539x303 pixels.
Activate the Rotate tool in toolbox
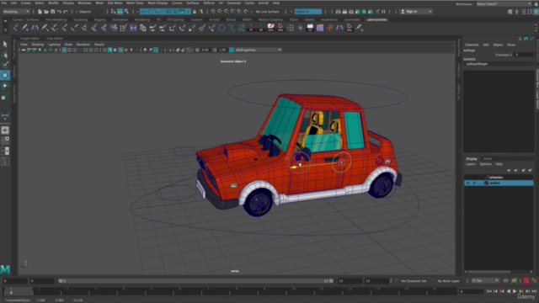(x=5, y=86)
